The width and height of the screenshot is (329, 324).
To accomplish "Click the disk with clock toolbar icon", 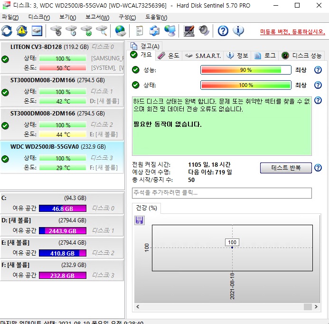I will pyautogui.click(x=71, y=31).
